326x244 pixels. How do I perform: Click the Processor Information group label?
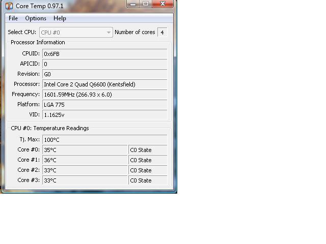(x=38, y=42)
